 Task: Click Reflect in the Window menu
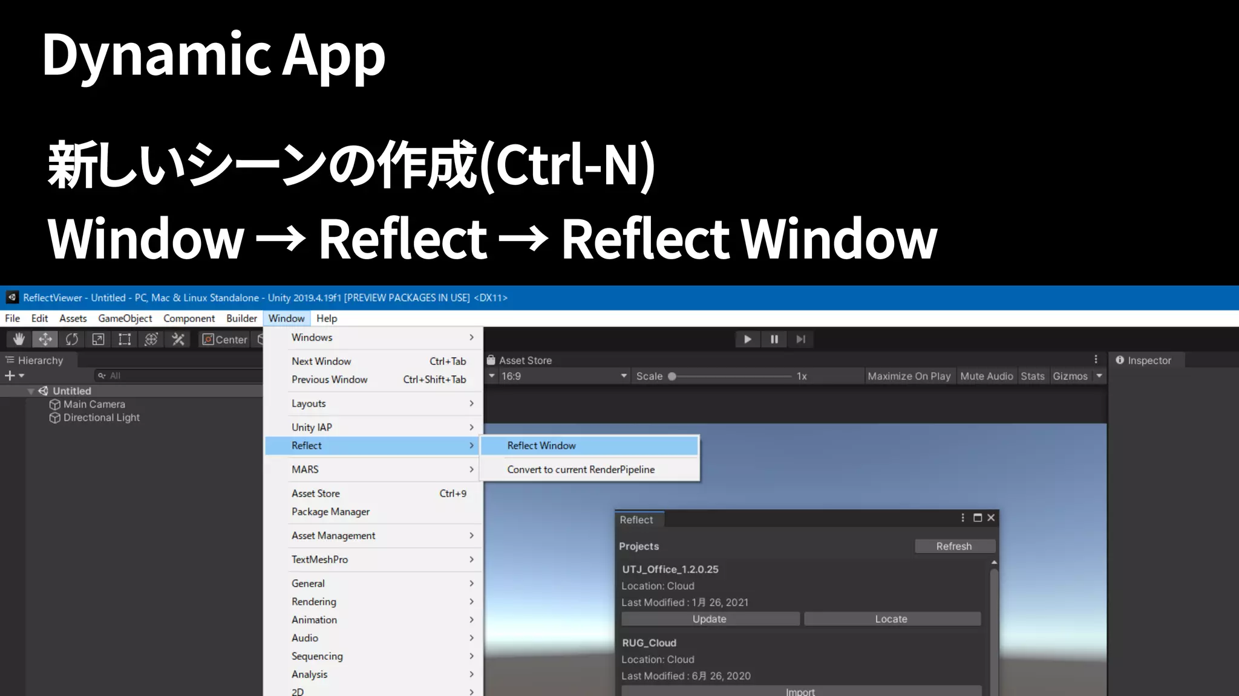[x=374, y=445]
